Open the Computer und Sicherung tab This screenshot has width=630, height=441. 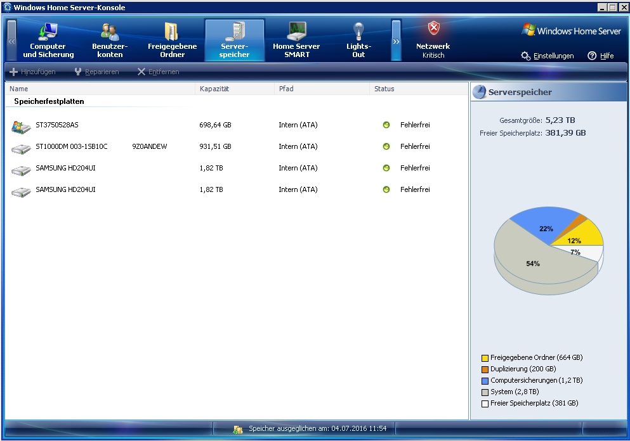48,40
